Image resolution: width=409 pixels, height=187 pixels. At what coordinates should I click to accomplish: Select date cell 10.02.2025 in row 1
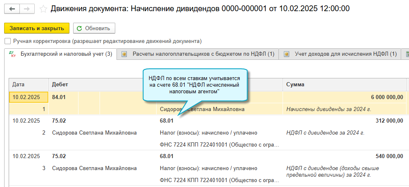click(29, 97)
